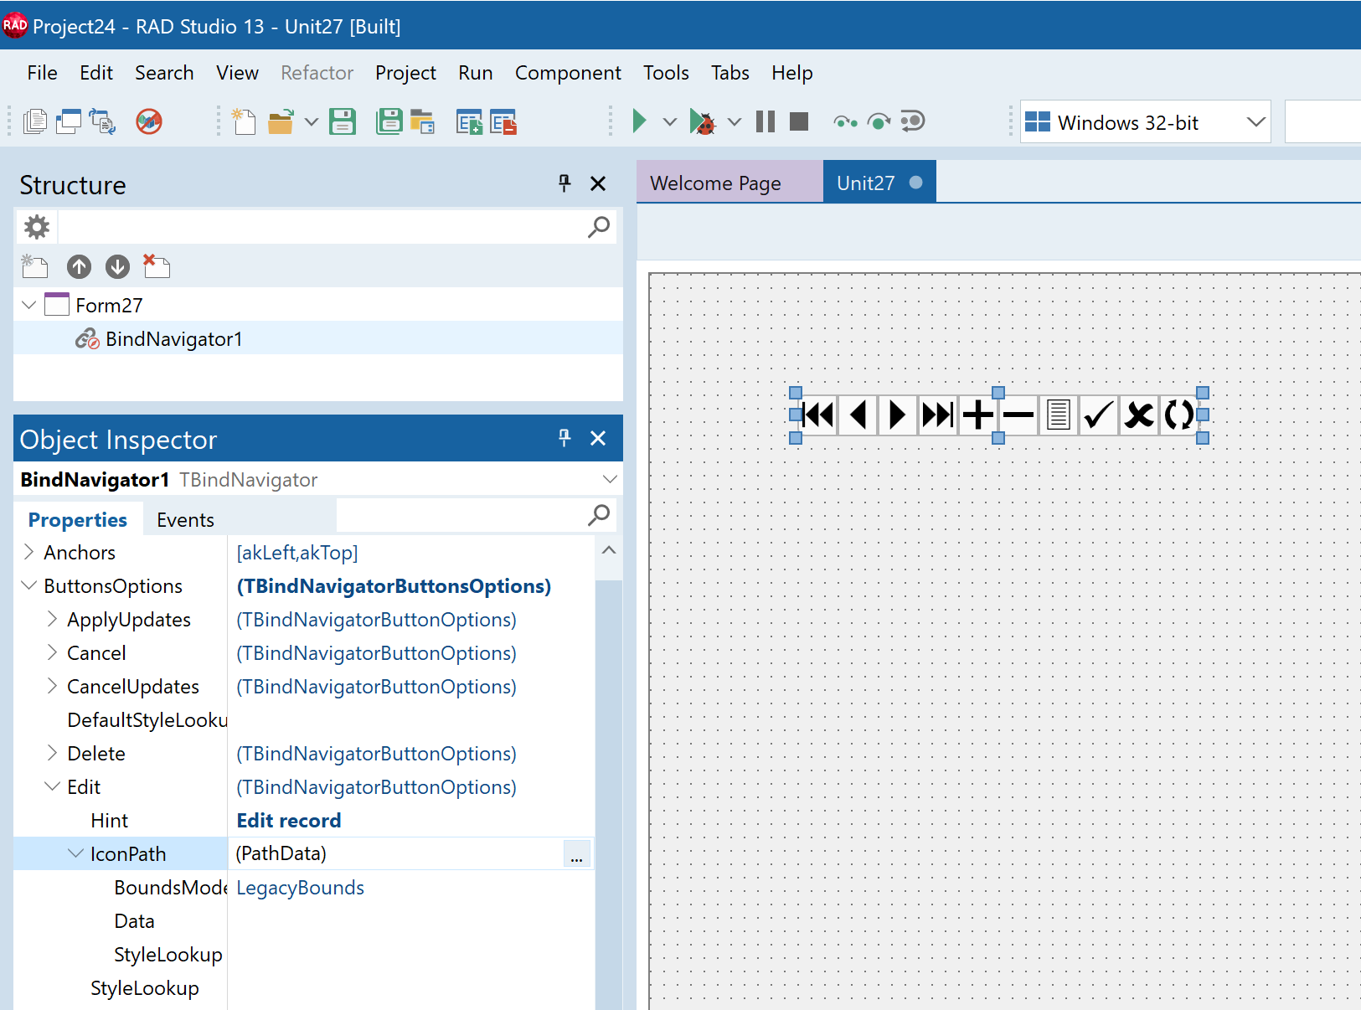Screen dimensions: 1361x1010
Task: Switch to the Events tab
Action: pyautogui.click(x=185, y=520)
